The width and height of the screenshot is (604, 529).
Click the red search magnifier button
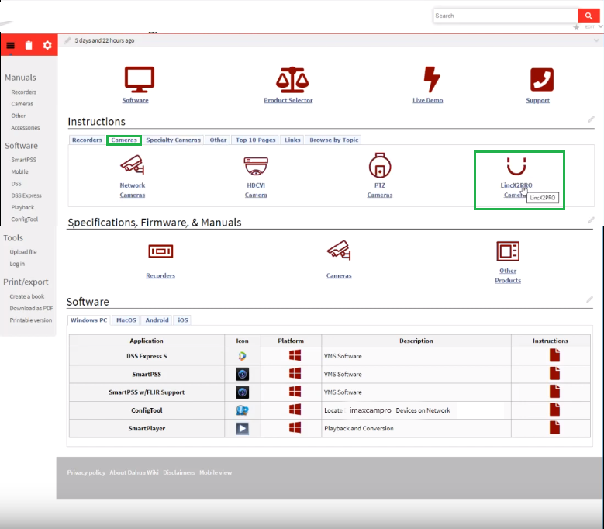point(588,16)
